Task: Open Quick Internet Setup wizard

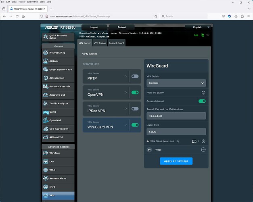Action: (58, 37)
